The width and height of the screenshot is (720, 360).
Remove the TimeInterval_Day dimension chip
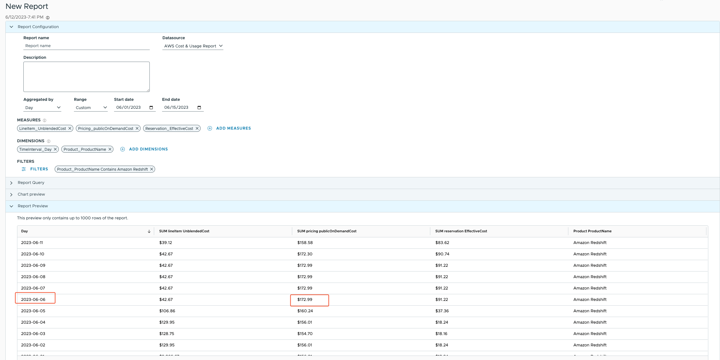55,149
